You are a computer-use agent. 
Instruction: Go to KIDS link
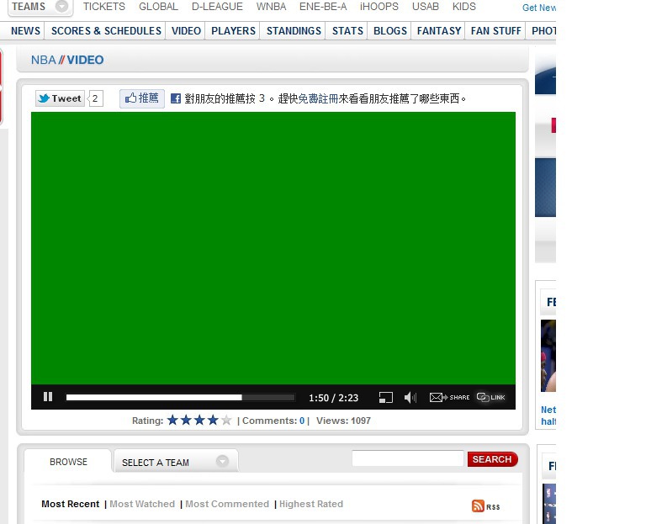(x=464, y=7)
